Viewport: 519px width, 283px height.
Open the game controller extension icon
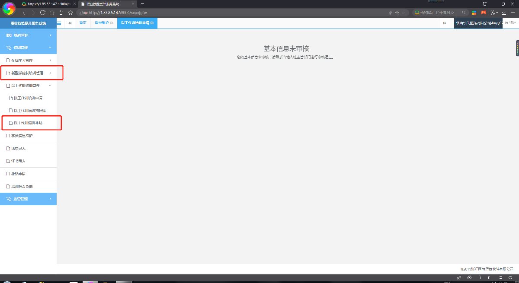484,13
